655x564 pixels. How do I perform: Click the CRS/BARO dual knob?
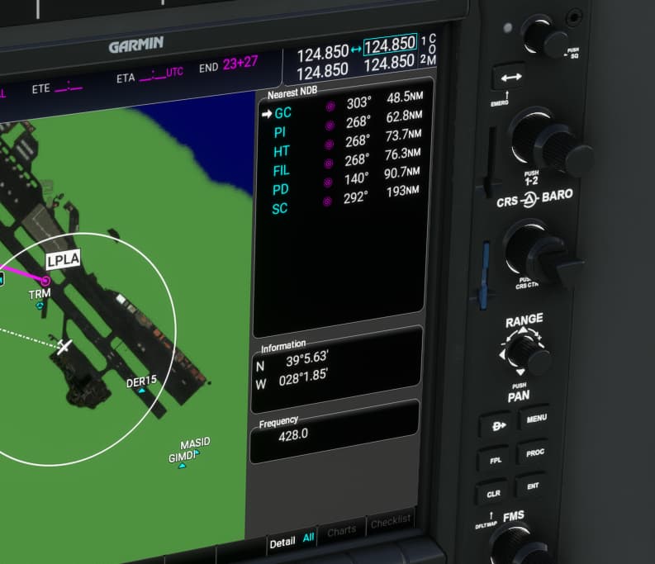[539, 253]
